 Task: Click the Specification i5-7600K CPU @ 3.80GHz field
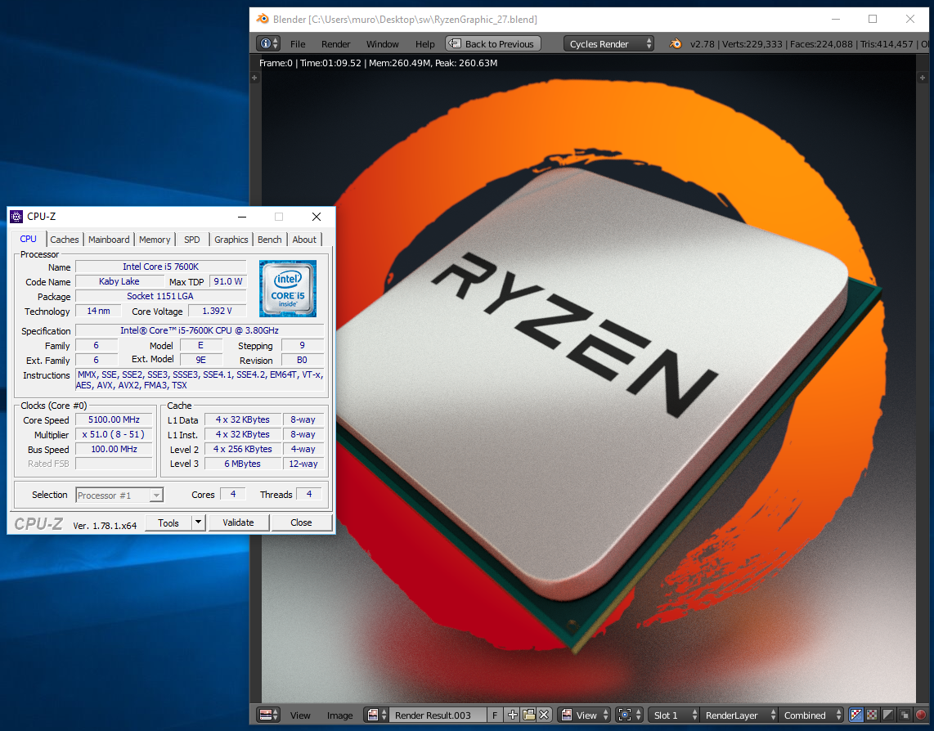click(200, 330)
